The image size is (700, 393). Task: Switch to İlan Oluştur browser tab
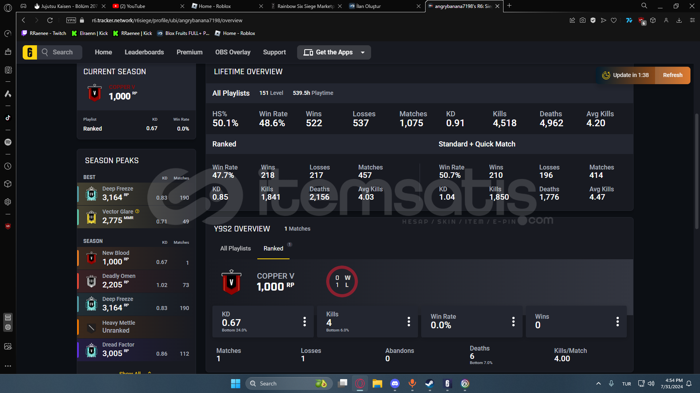point(384,6)
